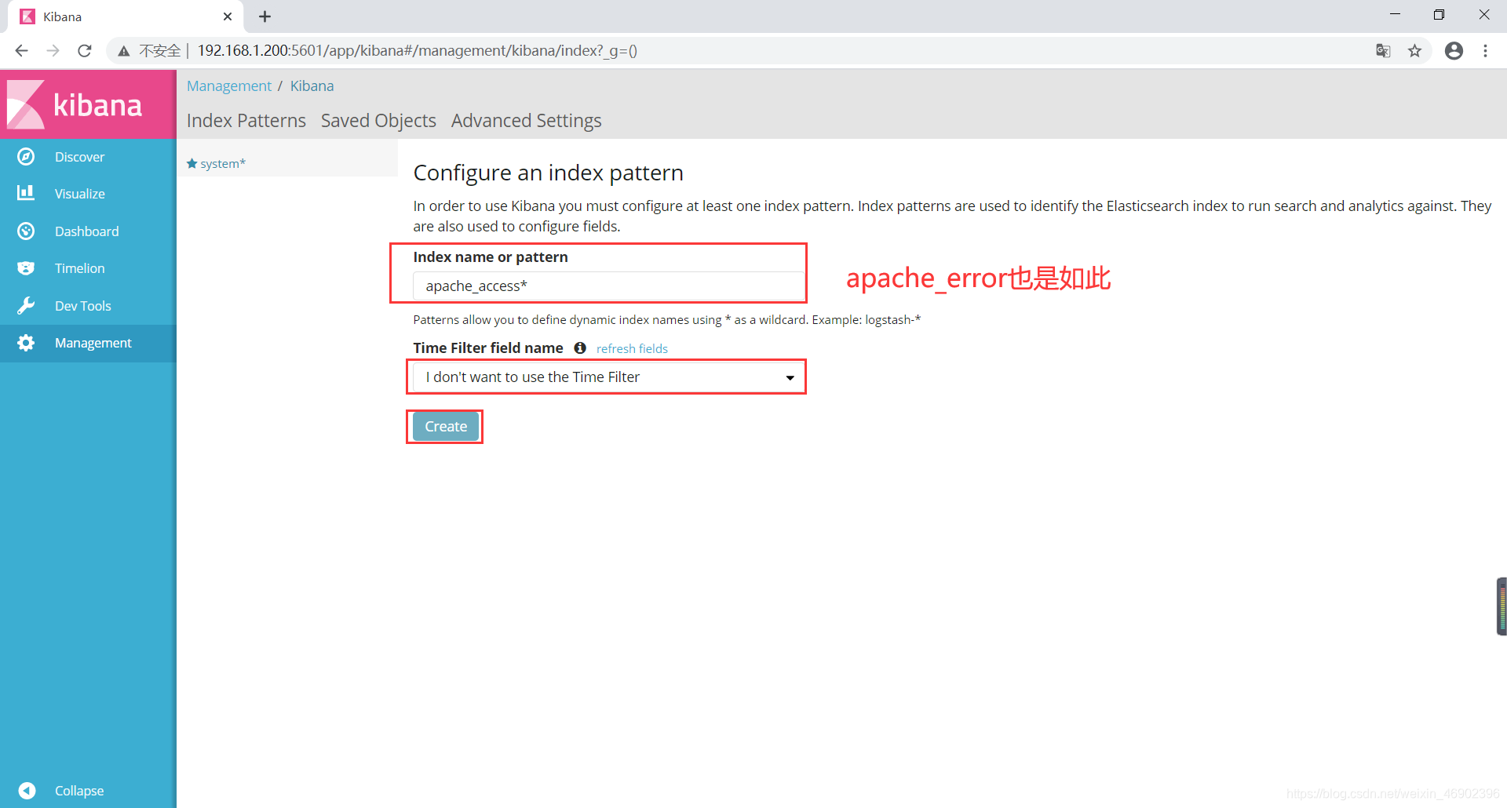Open the Visualize bar chart icon
This screenshot has width=1507, height=808.
click(26, 193)
